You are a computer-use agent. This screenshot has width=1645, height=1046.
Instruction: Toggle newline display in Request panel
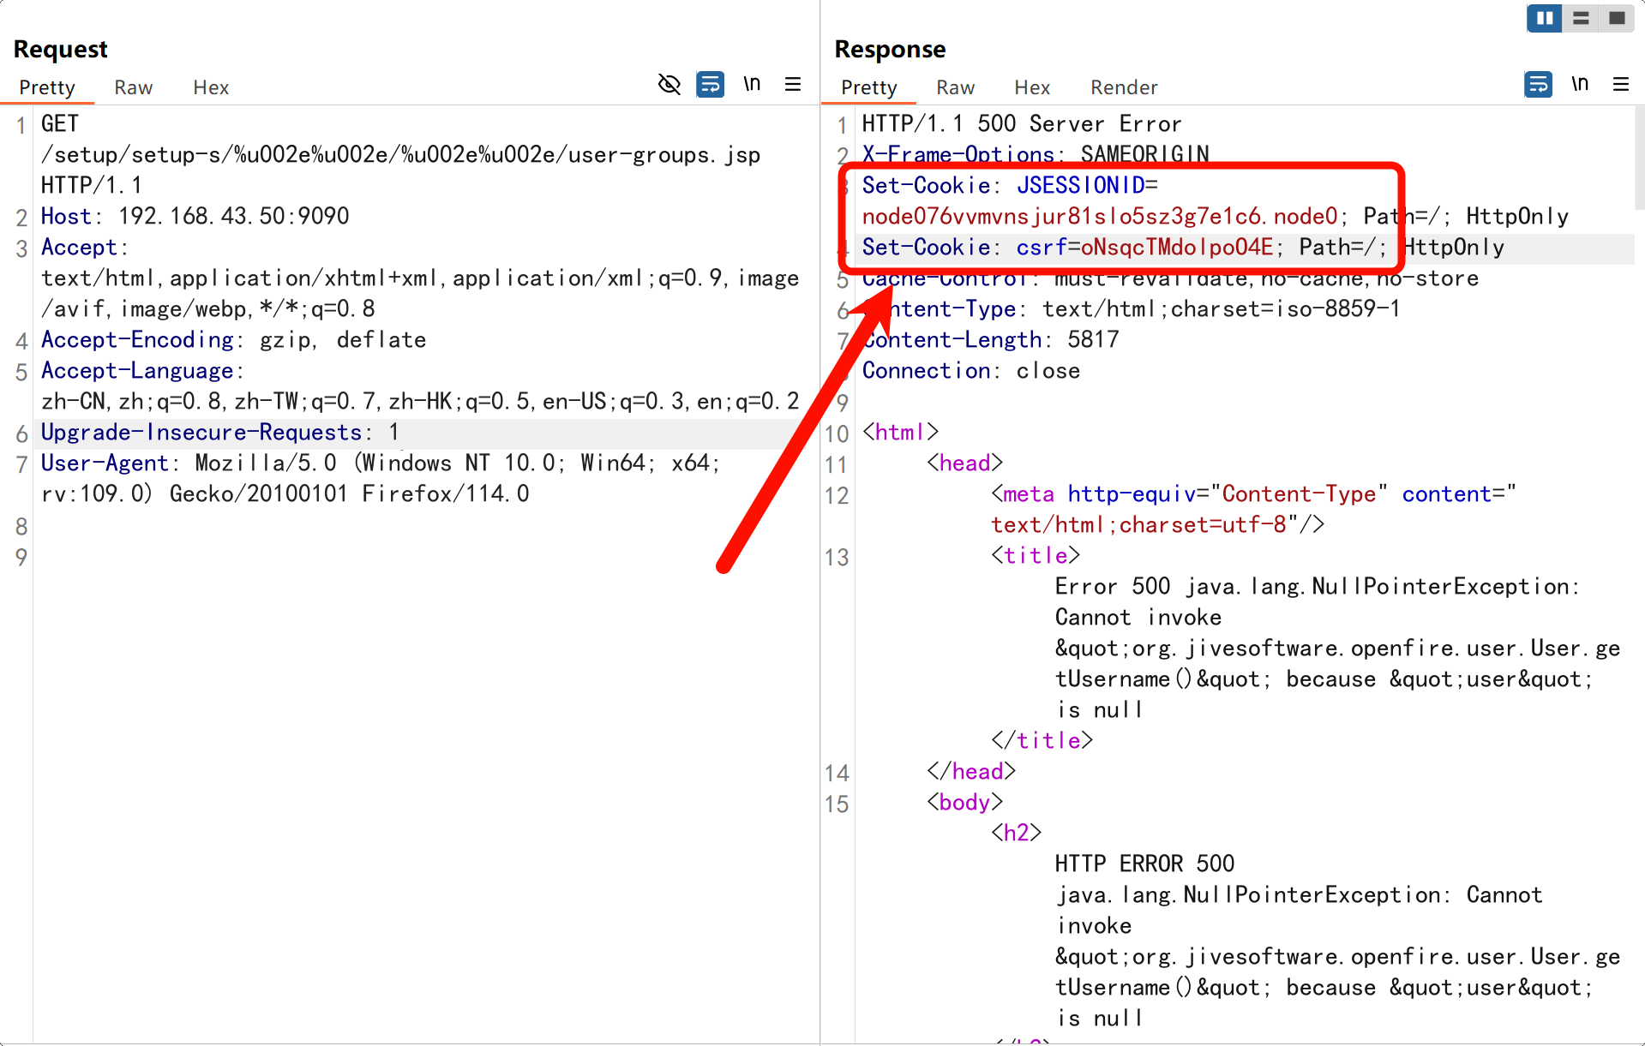click(752, 84)
